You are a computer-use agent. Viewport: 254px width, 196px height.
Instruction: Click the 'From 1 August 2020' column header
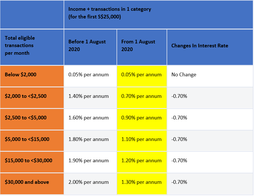(x=138, y=45)
